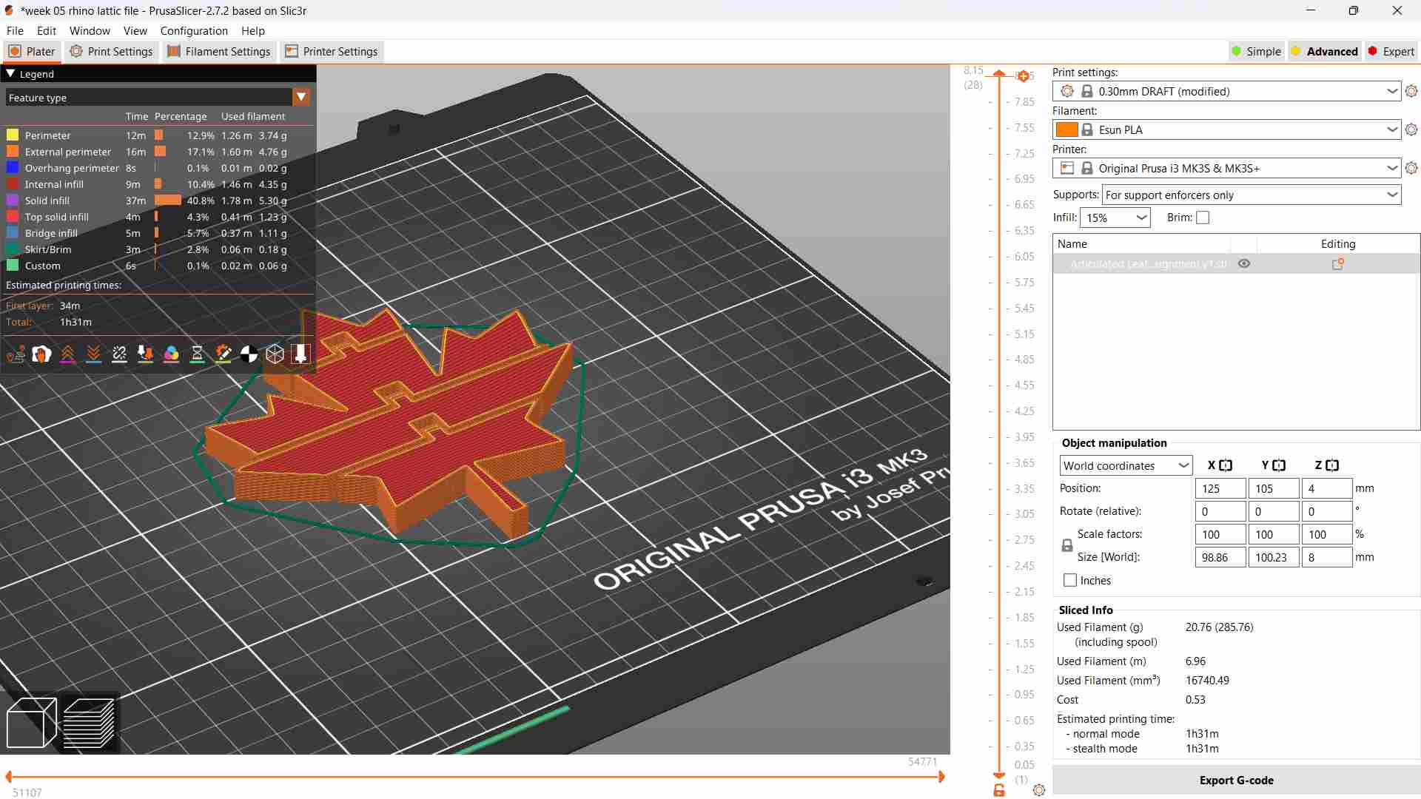Click the 3D editor view cube icon

31,722
